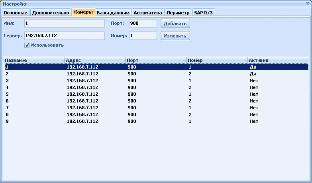Click the Номер input field
The height and width of the screenshot is (183, 312).
tap(143, 35)
